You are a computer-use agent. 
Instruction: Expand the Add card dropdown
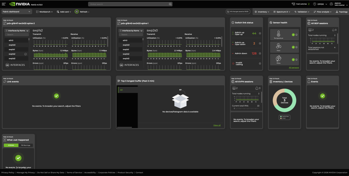64,12
